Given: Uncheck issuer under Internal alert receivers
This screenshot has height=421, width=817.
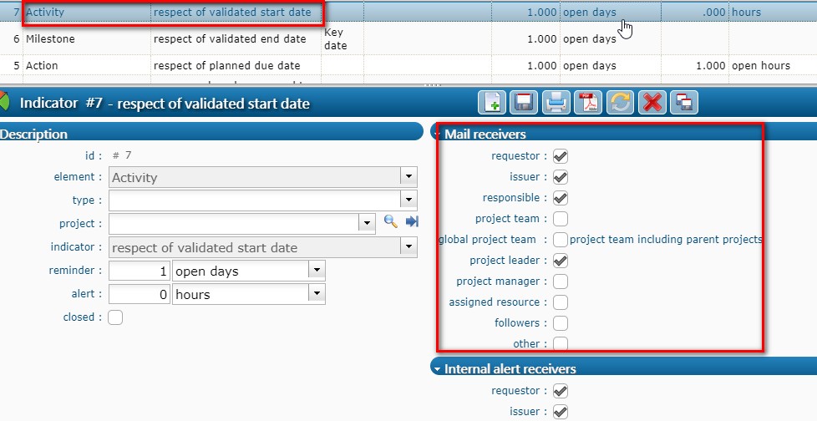Looking at the screenshot, I should pyautogui.click(x=561, y=411).
